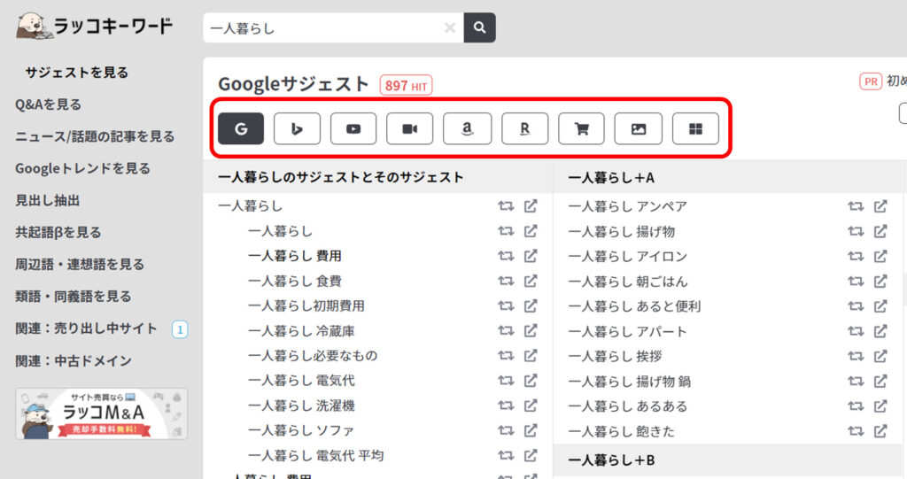Open external link for 一人暮らし ソファ

click(x=531, y=429)
